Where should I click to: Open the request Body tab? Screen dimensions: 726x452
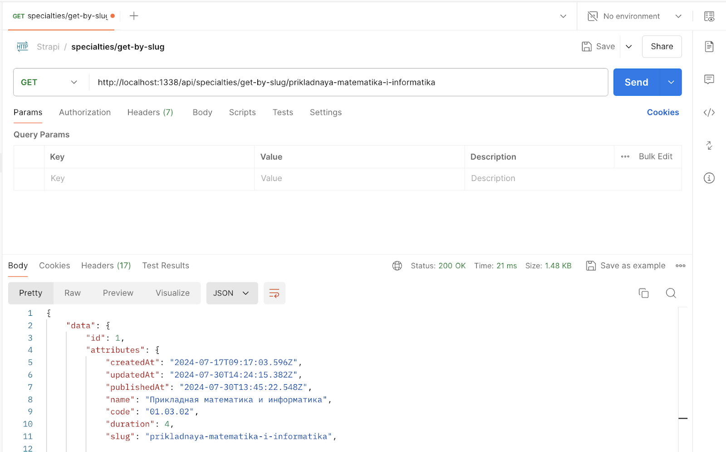202,112
